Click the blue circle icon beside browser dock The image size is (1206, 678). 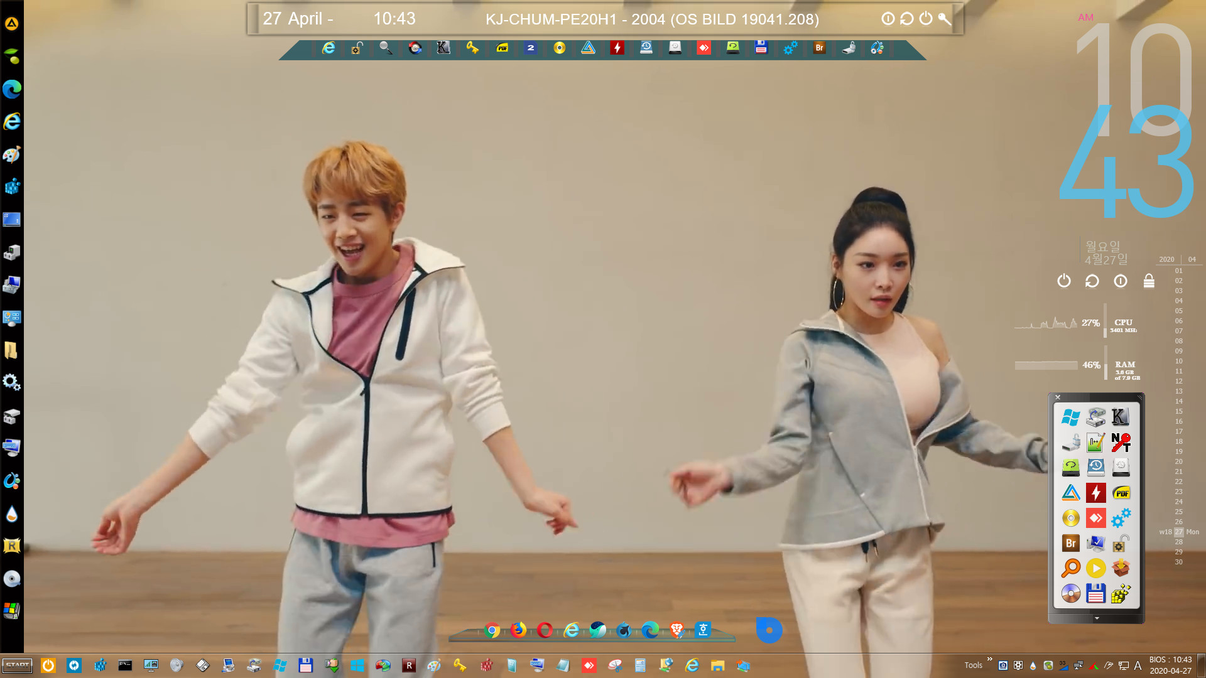click(769, 630)
